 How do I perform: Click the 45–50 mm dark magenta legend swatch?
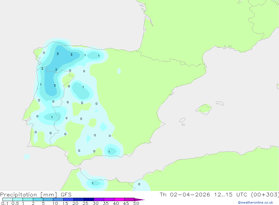coord(129,199)
